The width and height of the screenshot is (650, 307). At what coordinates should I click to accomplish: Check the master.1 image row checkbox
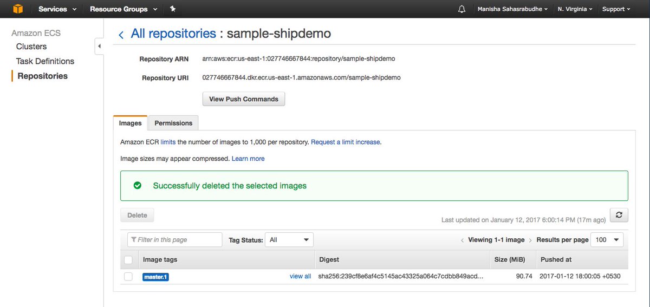coord(128,277)
